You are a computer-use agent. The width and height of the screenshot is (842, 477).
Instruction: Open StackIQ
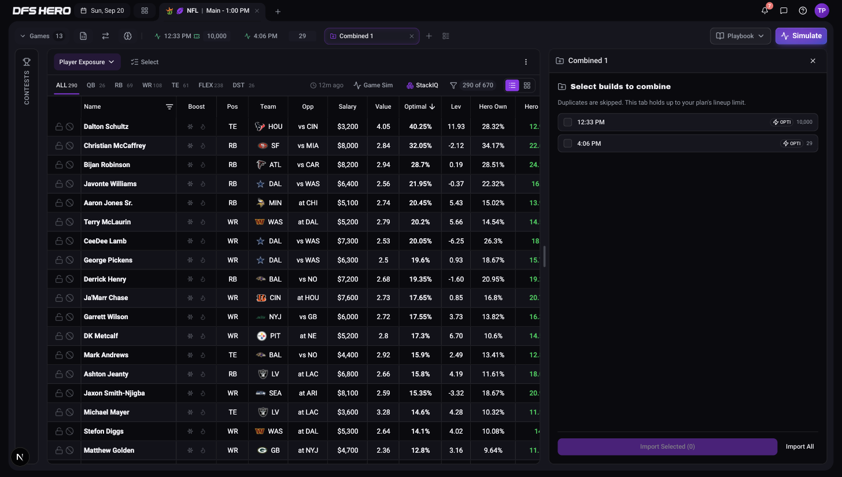422,85
